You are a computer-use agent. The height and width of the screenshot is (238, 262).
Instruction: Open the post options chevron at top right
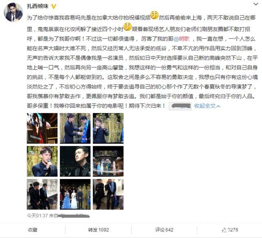pyautogui.click(x=256, y=4)
